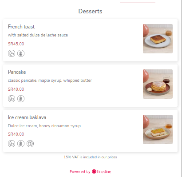The height and width of the screenshot is (177, 182).
Task: Click the page scrollbar on the right edge
Action: click(181, 88)
